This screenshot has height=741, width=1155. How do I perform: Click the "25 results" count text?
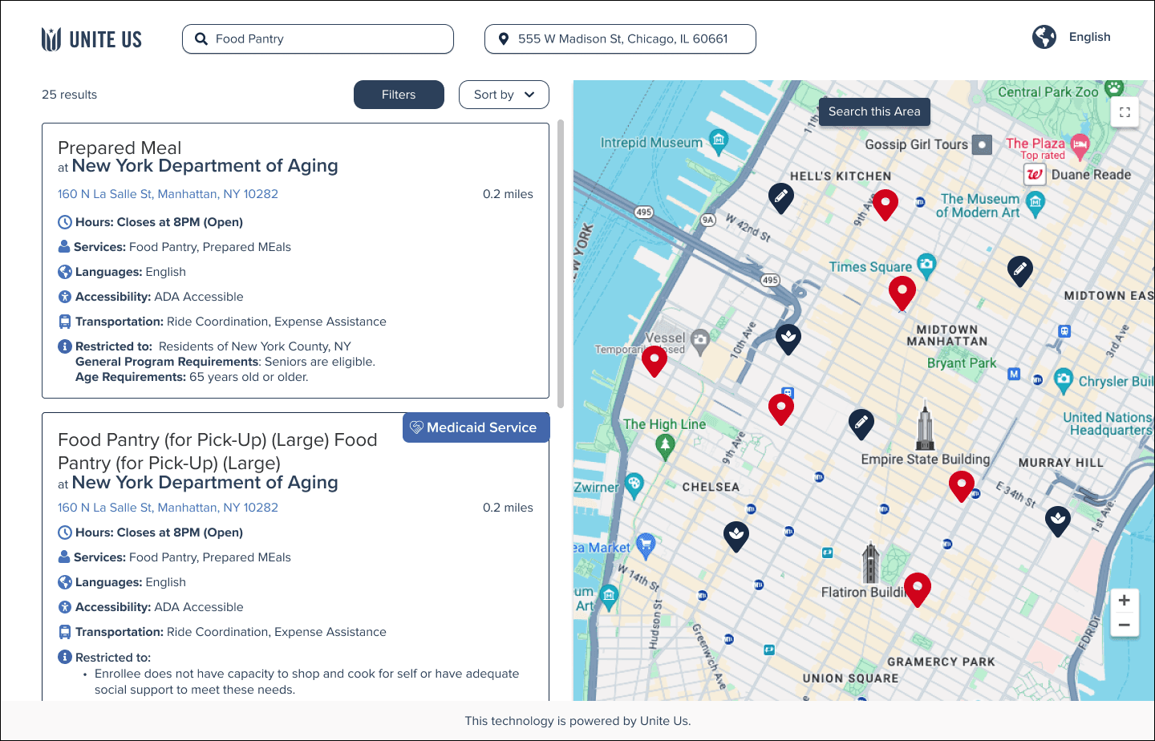tap(69, 95)
